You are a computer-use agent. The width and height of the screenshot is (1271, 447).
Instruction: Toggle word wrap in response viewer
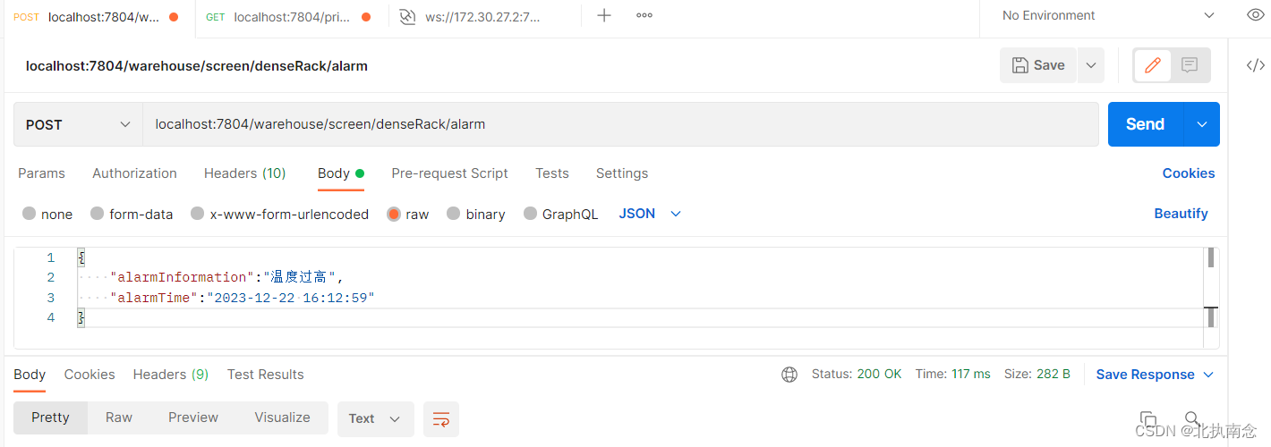(441, 418)
